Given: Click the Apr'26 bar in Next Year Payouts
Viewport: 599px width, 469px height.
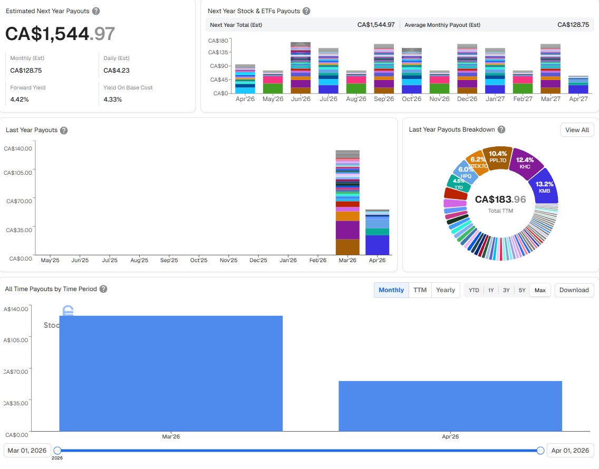Looking at the screenshot, I should [x=245, y=79].
